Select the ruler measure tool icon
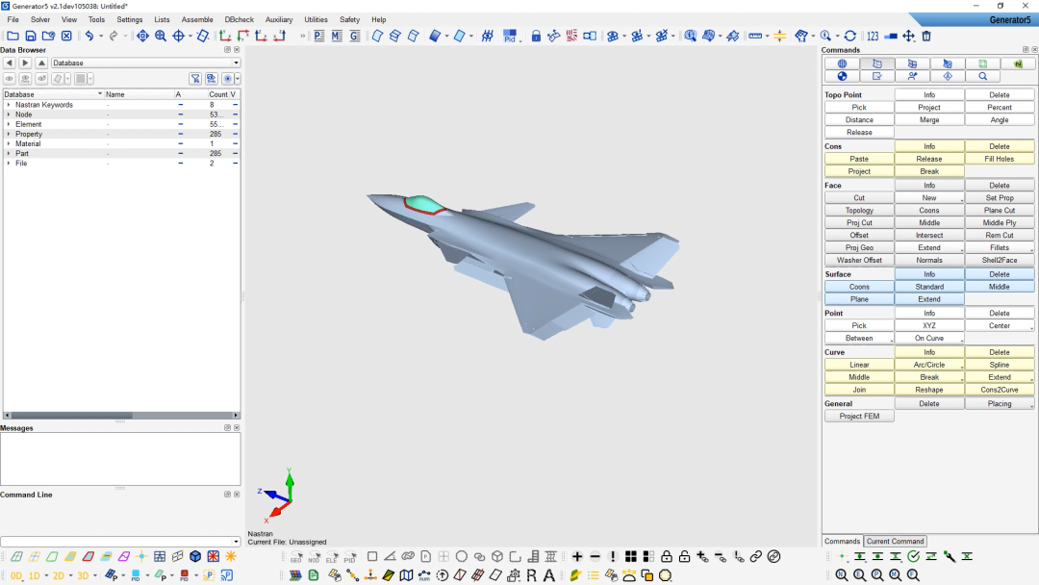This screenshot has height=585, width=1039. 755,36
